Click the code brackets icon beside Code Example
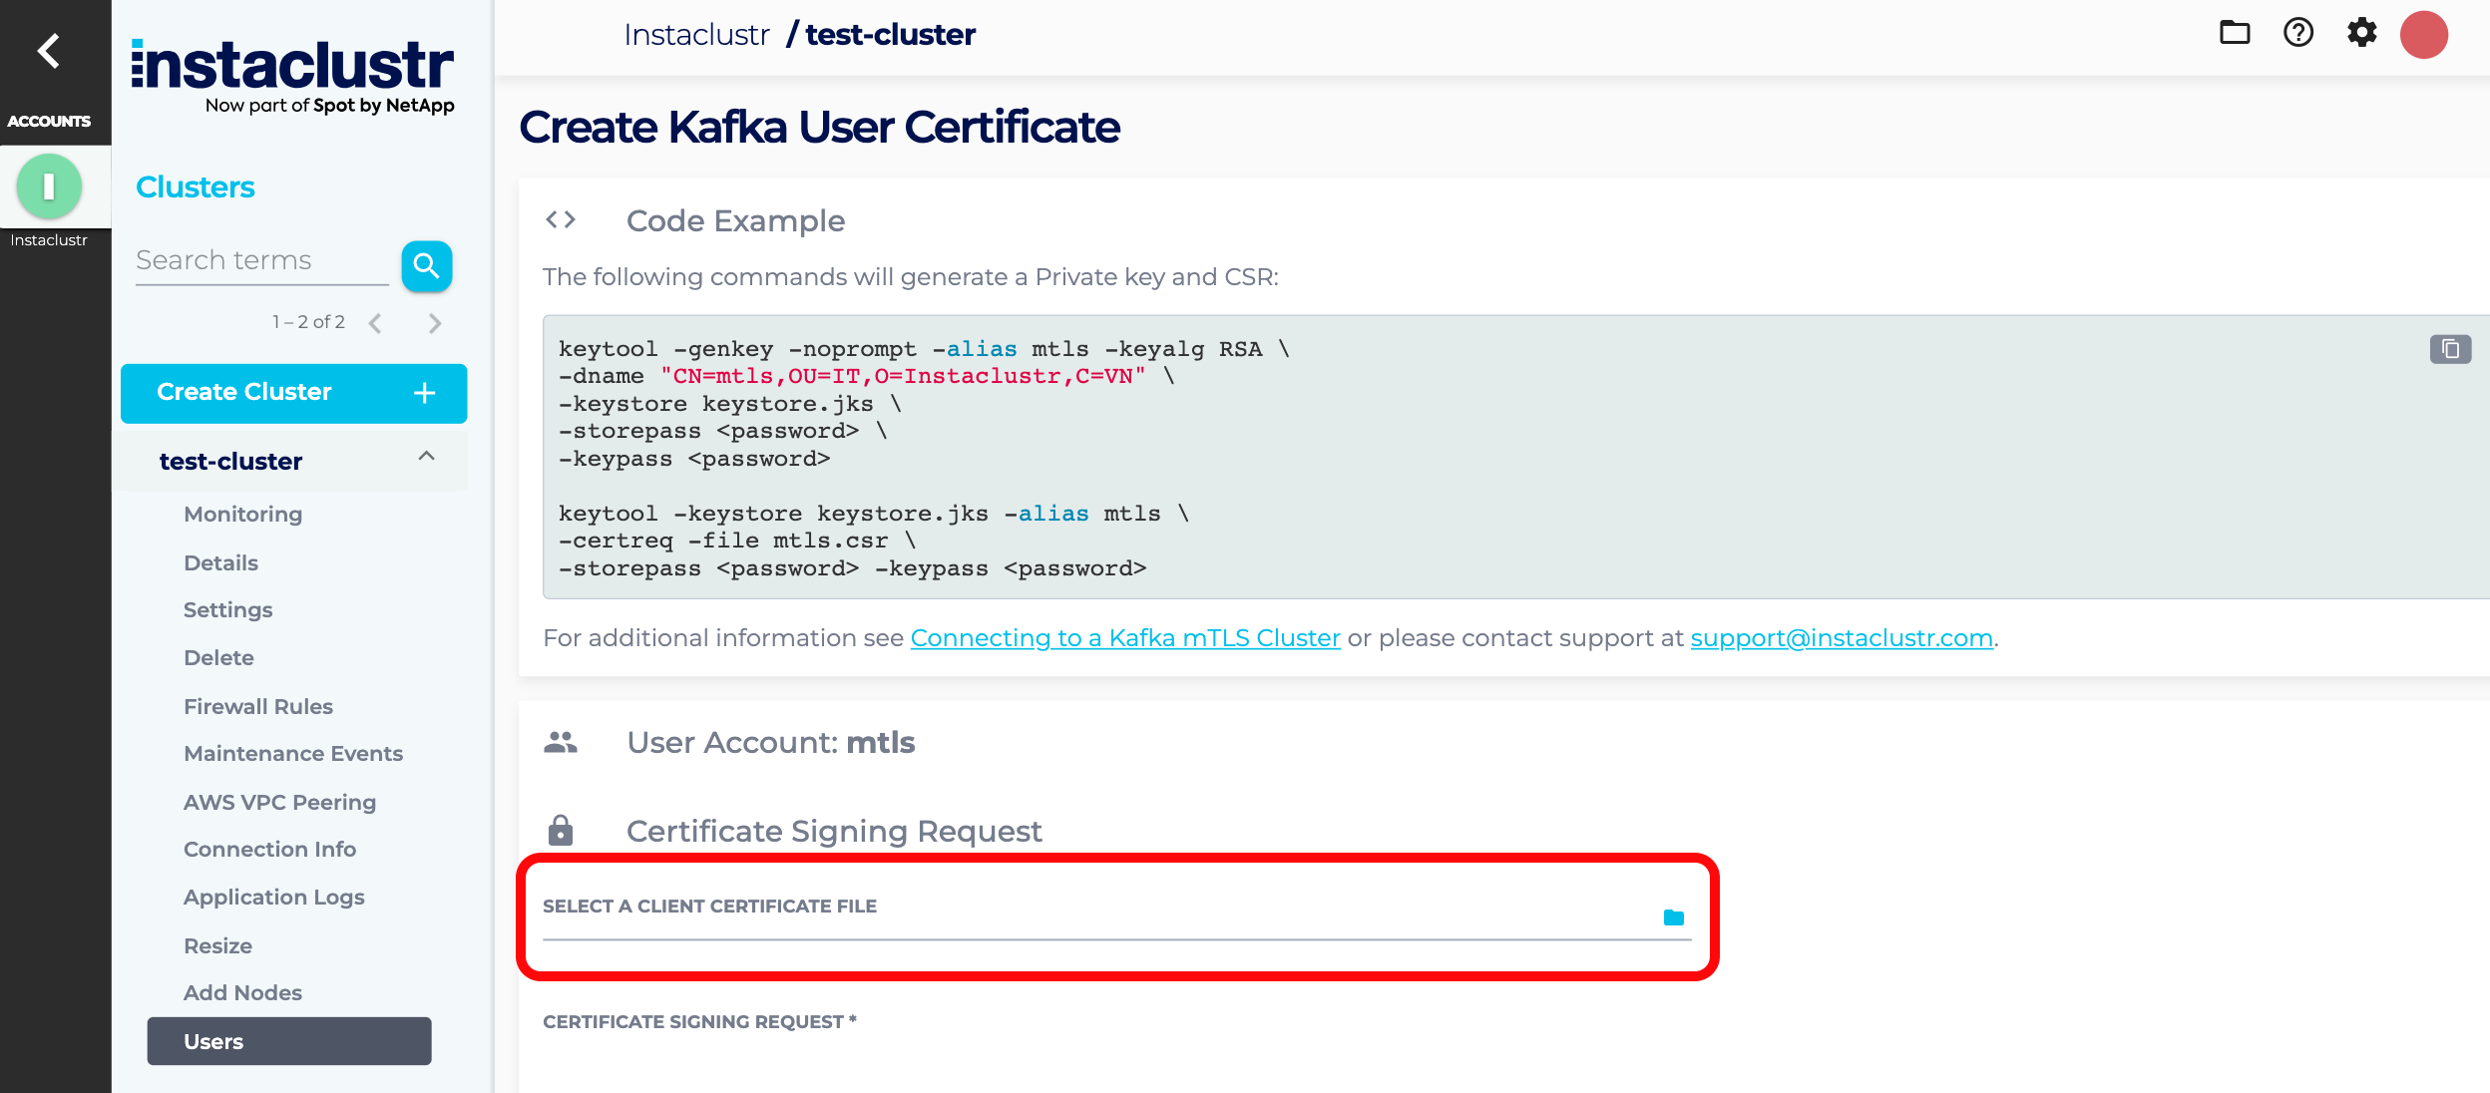 pos(562,219)
